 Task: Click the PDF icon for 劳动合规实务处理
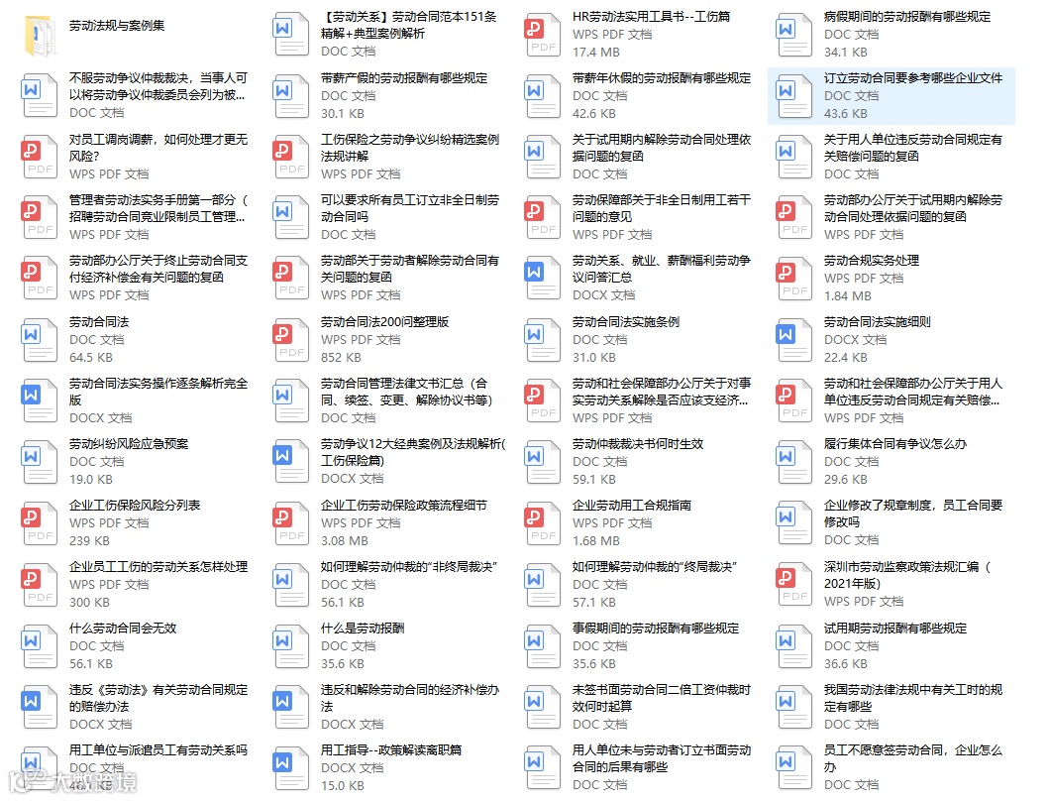pyautogui.click(x=794, y=279)
